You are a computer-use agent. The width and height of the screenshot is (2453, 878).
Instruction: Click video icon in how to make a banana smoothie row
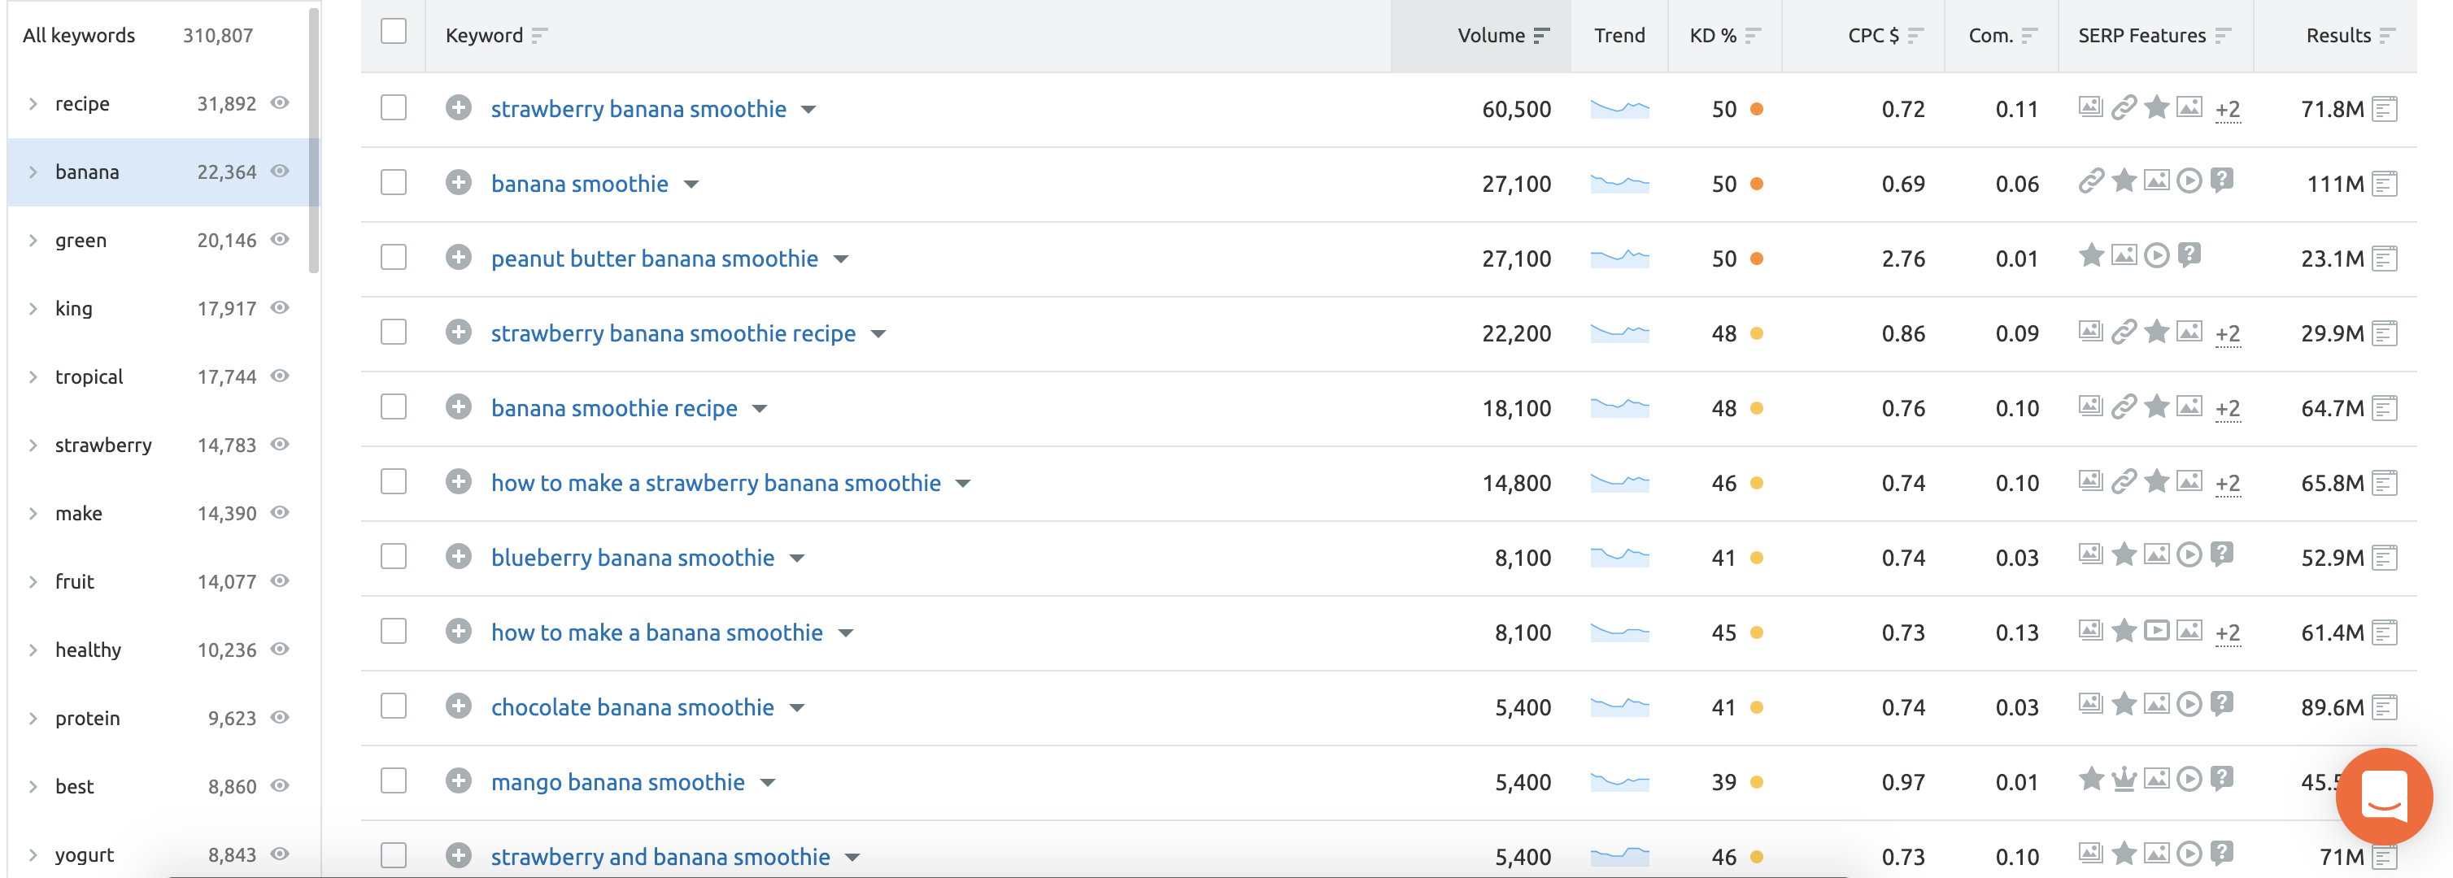2157,629
